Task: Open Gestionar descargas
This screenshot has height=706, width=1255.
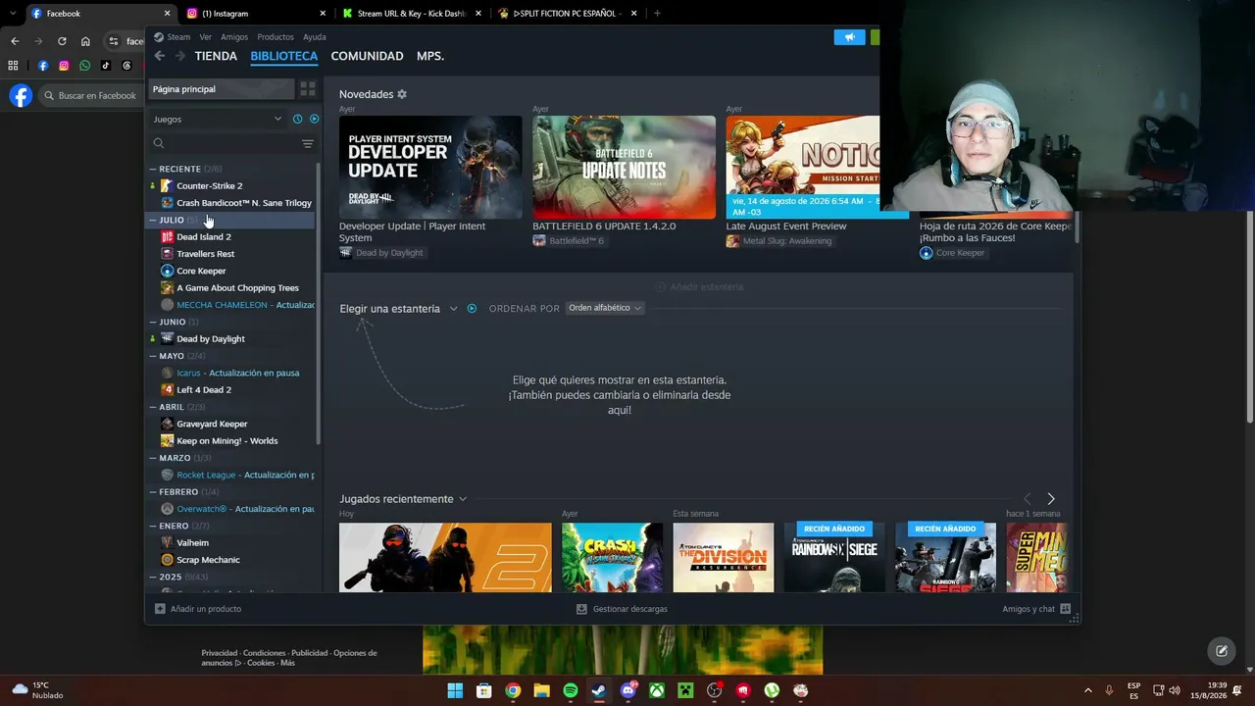Action: click(x=622, y=609)
